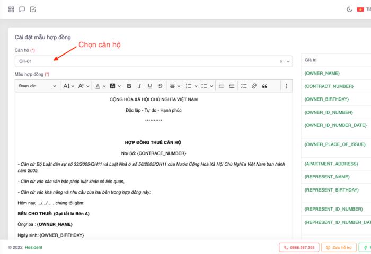
Task: Underline the selected text
Action: click(149, 86)
